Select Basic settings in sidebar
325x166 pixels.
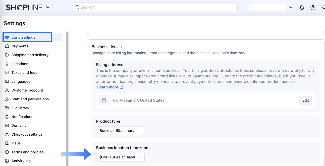pos(23,37)
